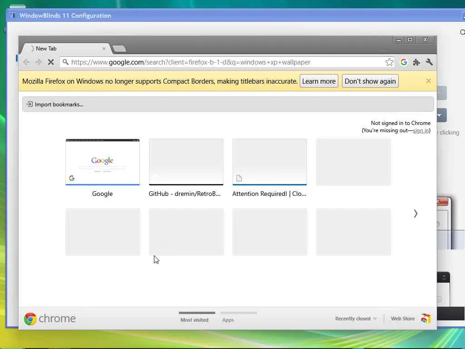465x349 pixels.
Task: Go to next page of thumbnails
Action: (x=416, y=214)
